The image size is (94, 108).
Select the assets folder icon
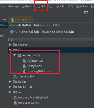coord(15,45)
